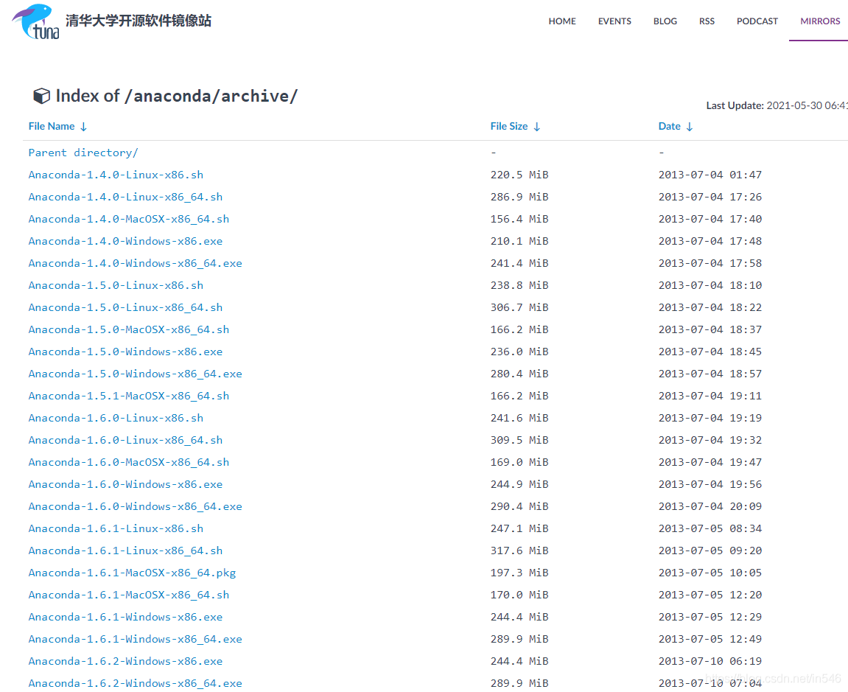Screen dimensions: 848x692
Task: Select the 220.5 MiB file size
Action: pyautogui.click(x=519, y=175)
